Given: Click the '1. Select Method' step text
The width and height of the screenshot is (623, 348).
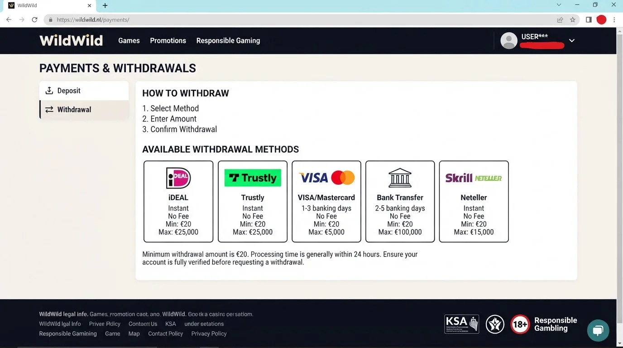Looking at the screenshot, I should click(x=171, y=108).
